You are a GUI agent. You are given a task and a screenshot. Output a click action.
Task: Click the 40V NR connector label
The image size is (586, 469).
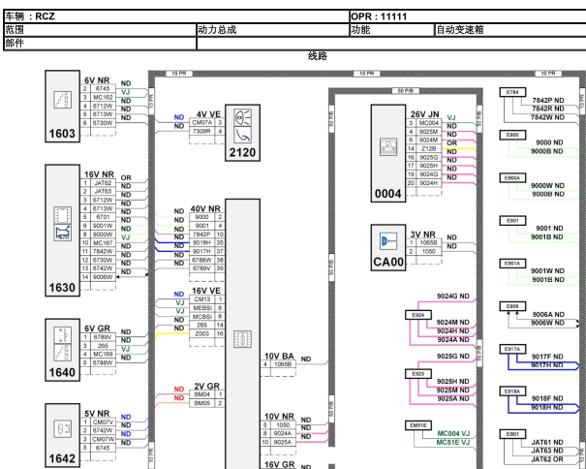pyautogui.click(x=205, y=208)
